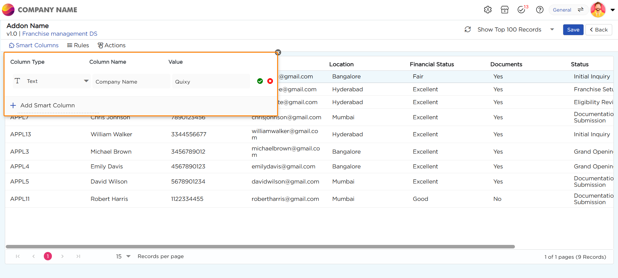The height and width of the screenshot is (278, 618).
Task: Click the Value field containing Quixy
Action: 211,82
